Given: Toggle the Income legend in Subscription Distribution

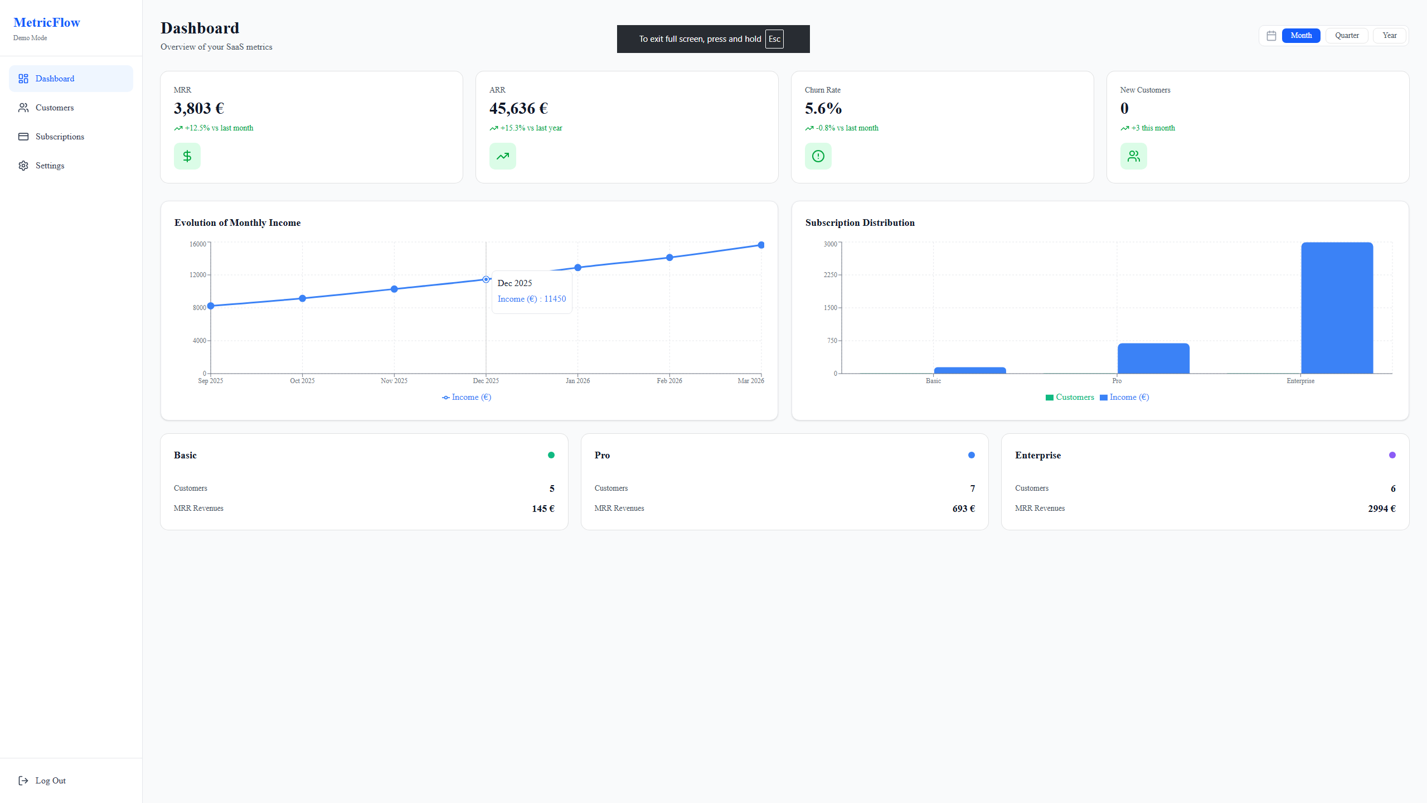Looking at the screenshot, I should (1124, 397).
